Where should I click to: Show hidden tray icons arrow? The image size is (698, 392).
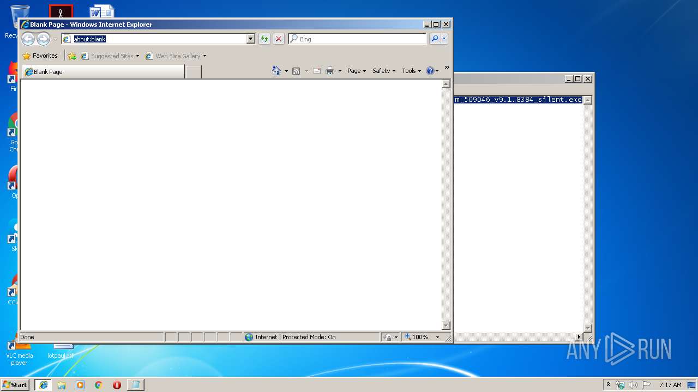(x=609, y=384)
